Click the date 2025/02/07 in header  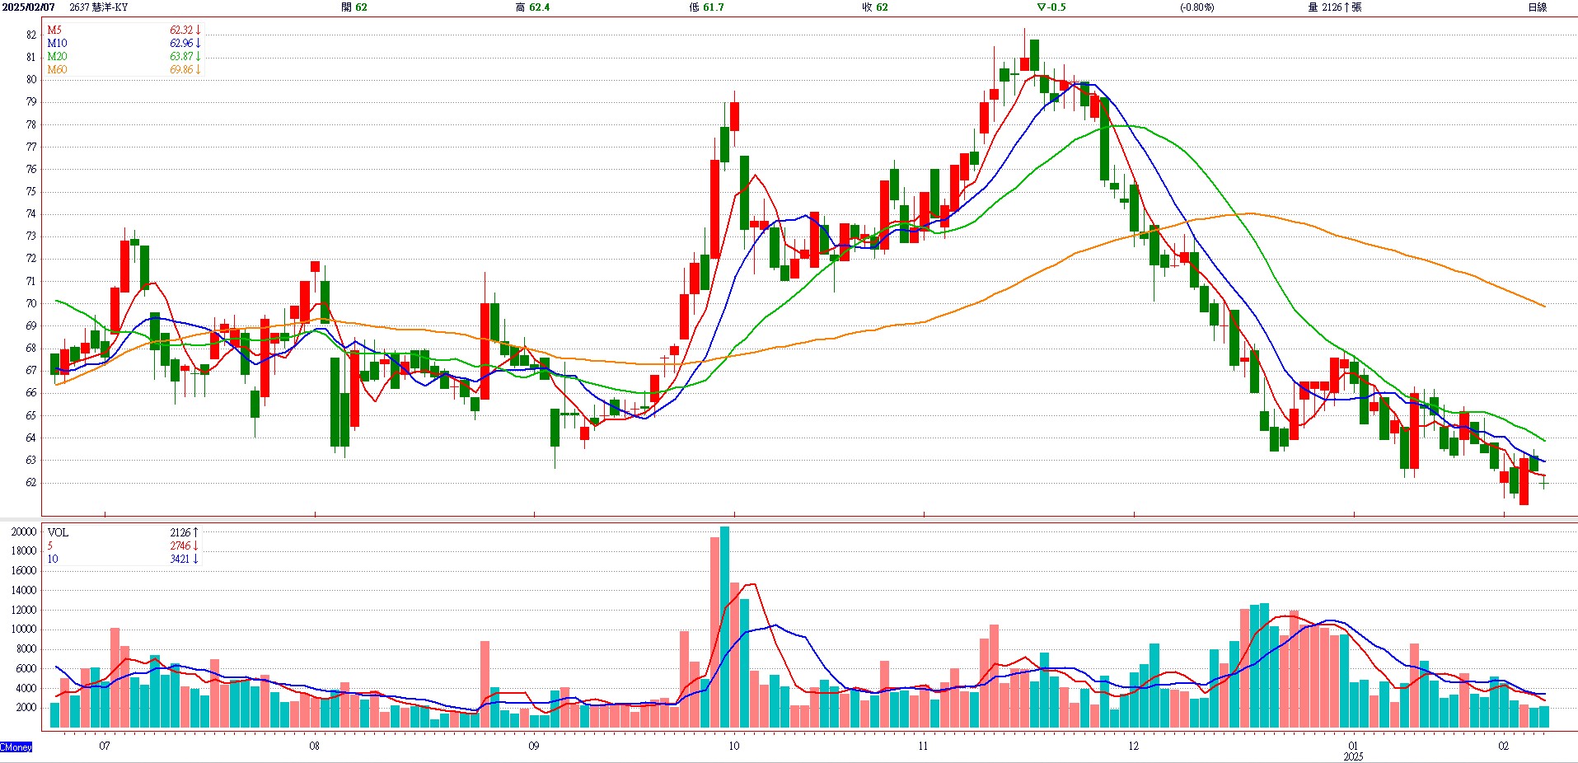tap(28, 7)
